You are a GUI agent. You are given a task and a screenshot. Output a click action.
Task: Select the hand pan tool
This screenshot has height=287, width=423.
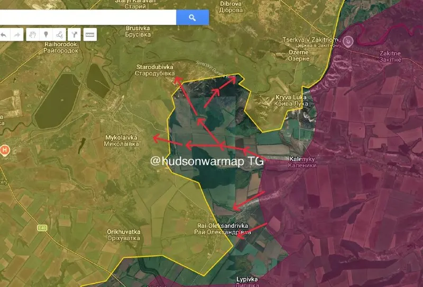pyautogui.click(x=33, y=35)
